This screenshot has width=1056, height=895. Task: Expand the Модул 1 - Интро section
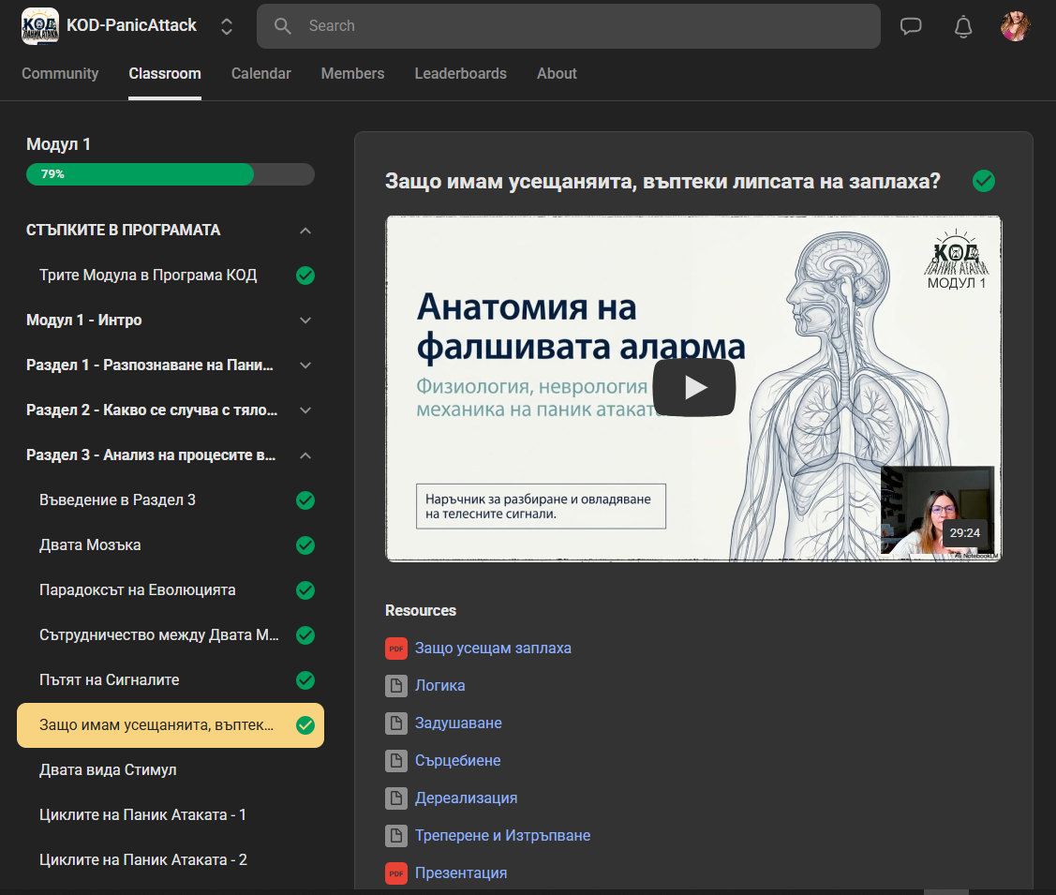point(305,321)
